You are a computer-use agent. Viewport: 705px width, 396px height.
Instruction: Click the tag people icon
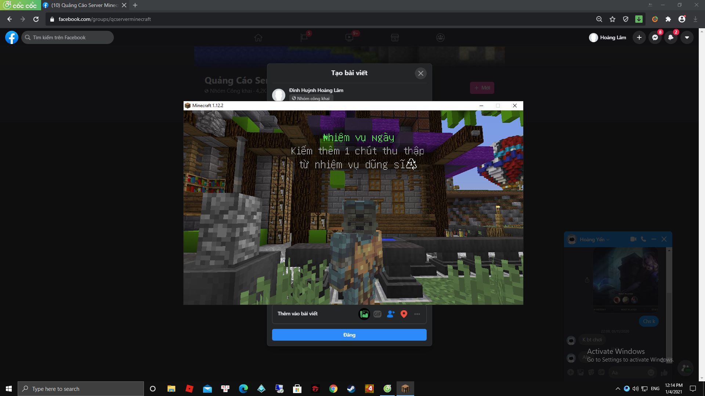tap(390, 314)
